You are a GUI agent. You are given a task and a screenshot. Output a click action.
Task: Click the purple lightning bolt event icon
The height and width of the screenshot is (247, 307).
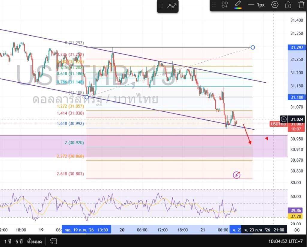[x=237, y=175]
